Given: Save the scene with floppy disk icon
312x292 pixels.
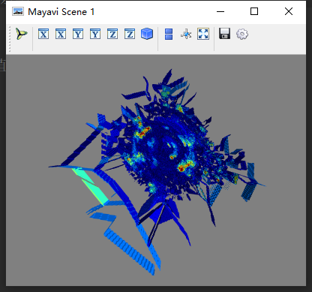Looking at the screenshot, I should point(224,34).
